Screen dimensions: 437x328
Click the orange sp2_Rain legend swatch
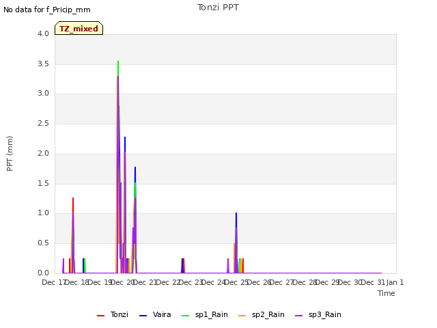click(x=242, y=316)
